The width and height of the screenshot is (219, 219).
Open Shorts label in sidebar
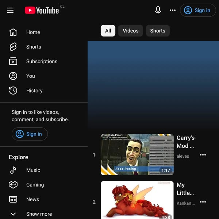click(34, 47)
